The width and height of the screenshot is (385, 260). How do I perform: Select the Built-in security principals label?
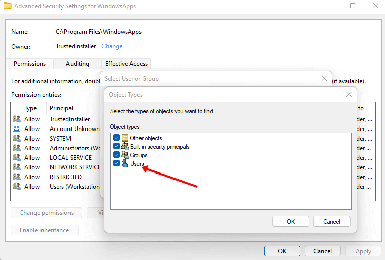pyautogui.click(x=160, y=146)
